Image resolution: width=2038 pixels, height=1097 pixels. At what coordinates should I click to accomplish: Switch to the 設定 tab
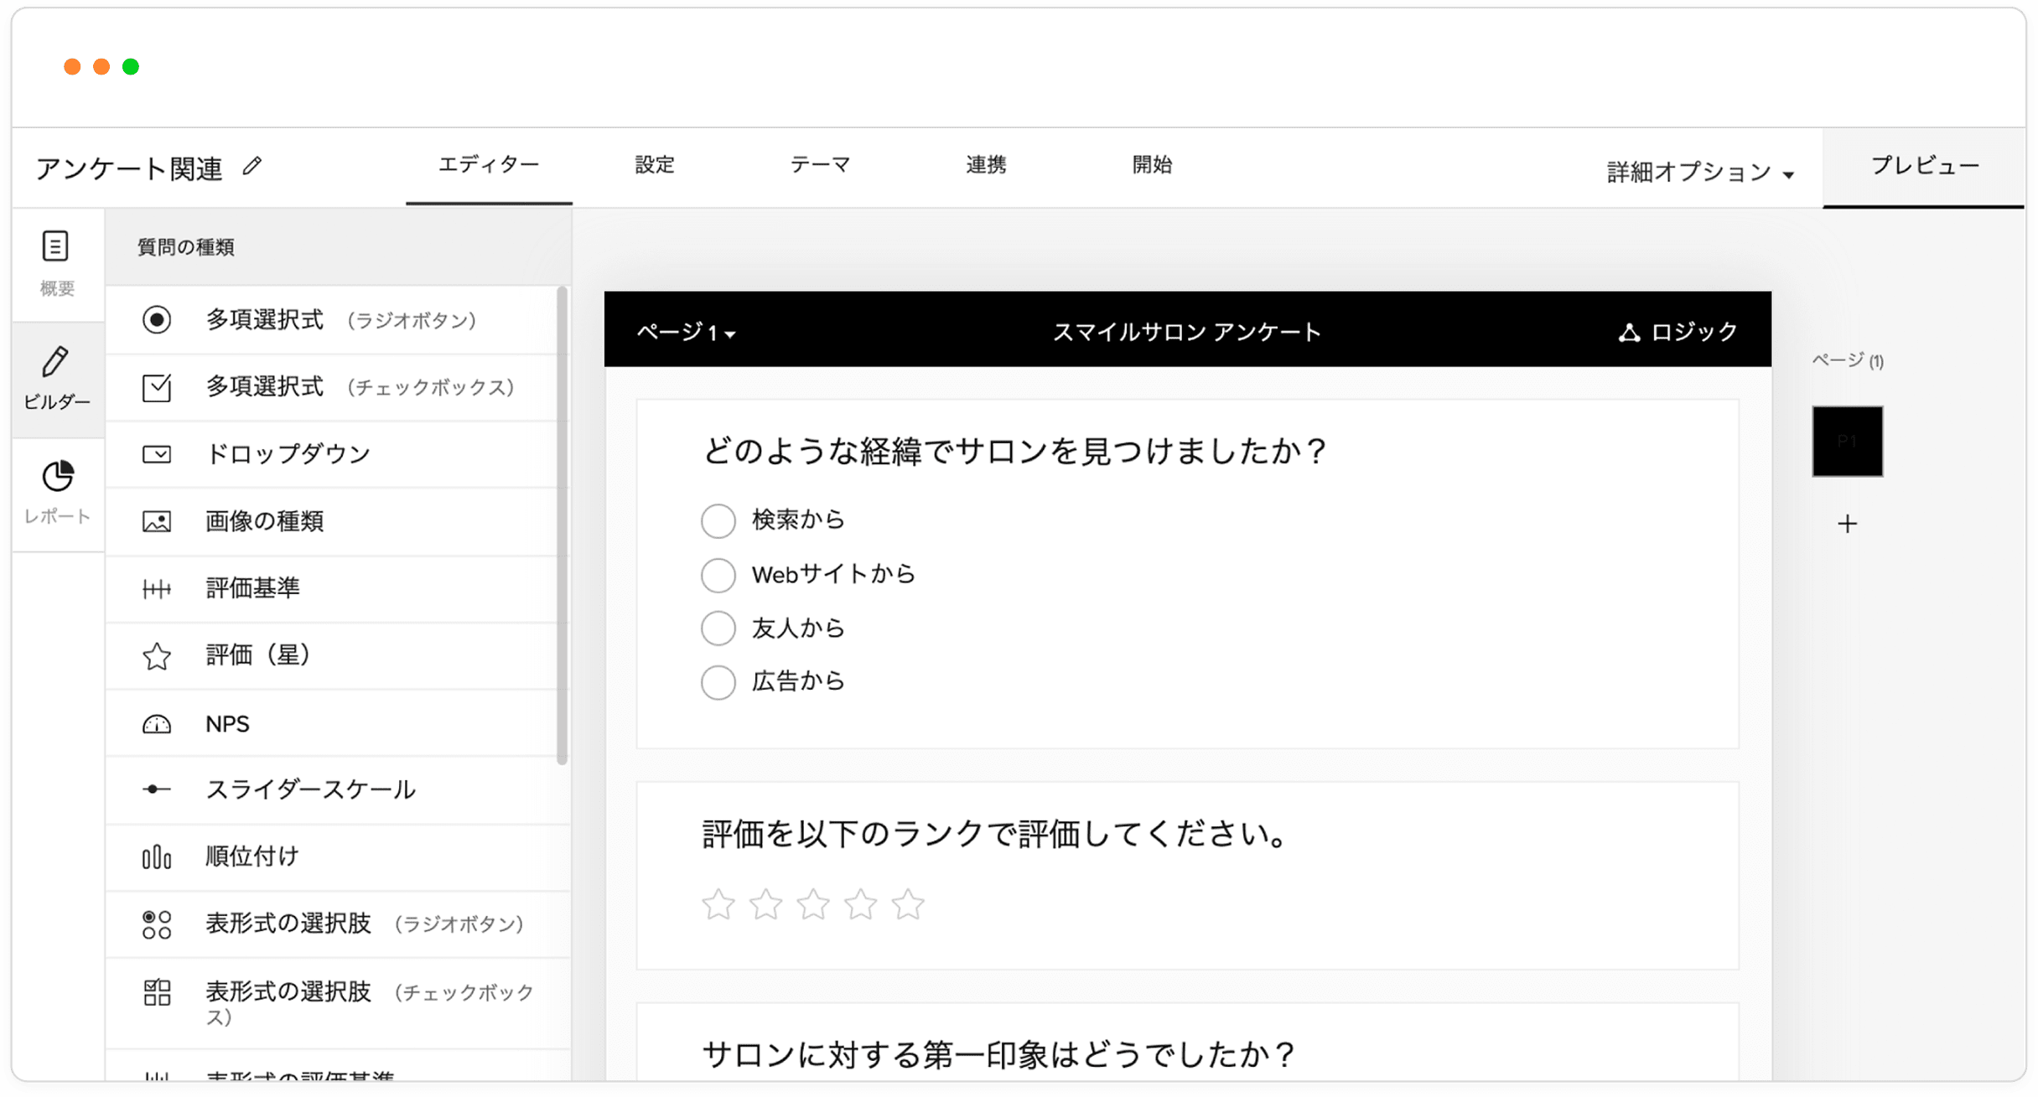click(655, 164)
